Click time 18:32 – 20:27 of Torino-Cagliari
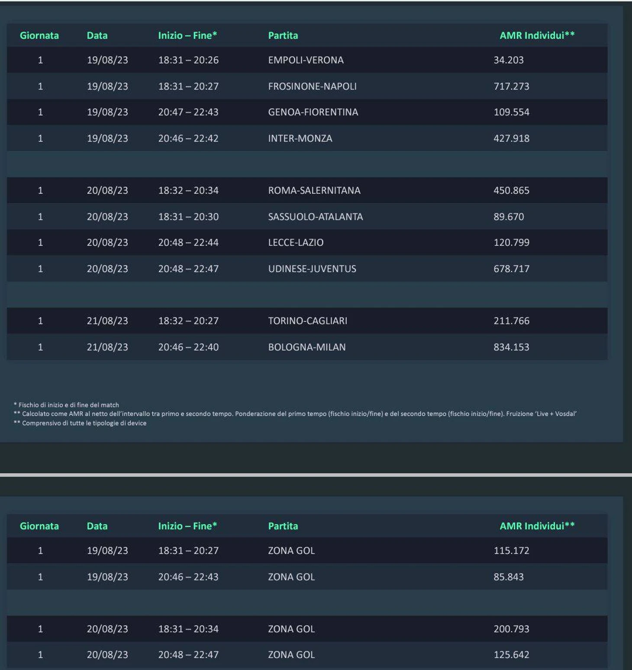 (x=188, y=321)
